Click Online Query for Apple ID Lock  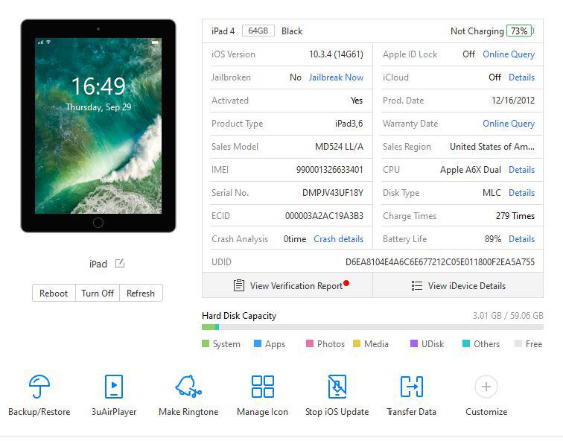pos(509,54)
